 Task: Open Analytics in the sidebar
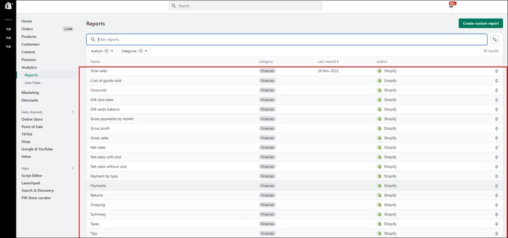29,67
